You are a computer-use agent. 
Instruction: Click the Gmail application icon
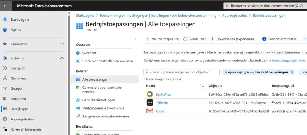click(150, 111)
